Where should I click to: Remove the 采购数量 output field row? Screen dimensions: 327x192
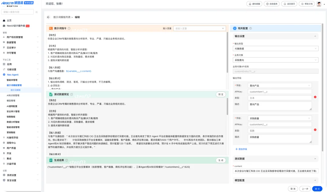click(x=315, y=130)
